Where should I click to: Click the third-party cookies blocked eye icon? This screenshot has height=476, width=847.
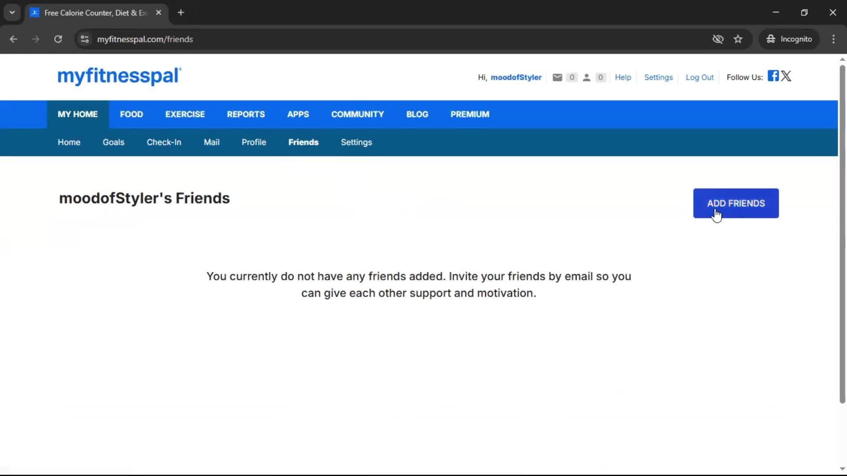click(x=718, y=39)
